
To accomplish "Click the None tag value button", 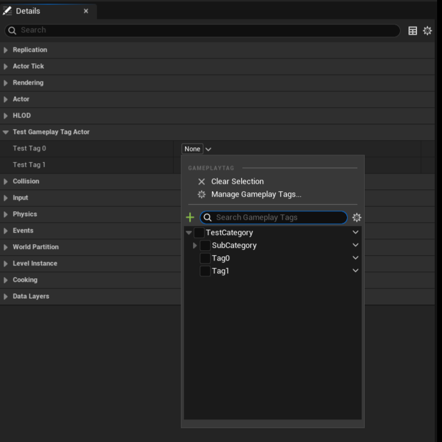I will click(192, 149).
